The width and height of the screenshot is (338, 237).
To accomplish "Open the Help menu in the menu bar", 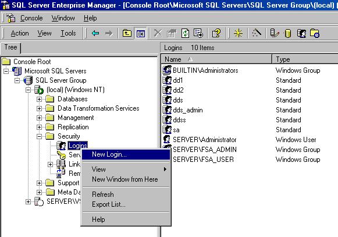I will point(90,18).
